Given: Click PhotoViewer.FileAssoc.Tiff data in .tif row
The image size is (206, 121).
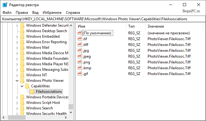Looking at the screenshot, I should point(169,39).
